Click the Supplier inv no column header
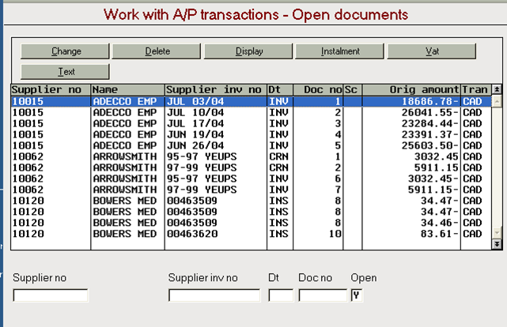 click(216, 89)
